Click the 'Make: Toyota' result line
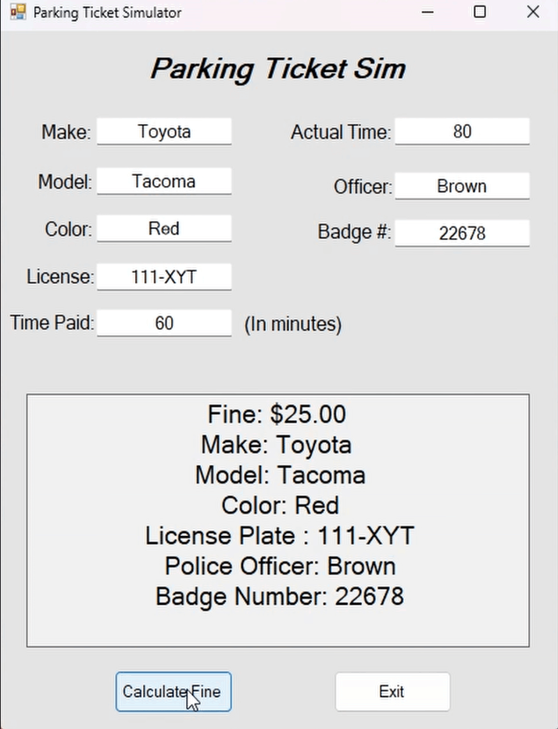This screenshot has width=558, height=729. tap(276, 445)
